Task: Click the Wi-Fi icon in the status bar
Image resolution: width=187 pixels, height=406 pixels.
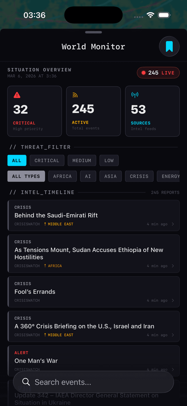Action: 150,15
